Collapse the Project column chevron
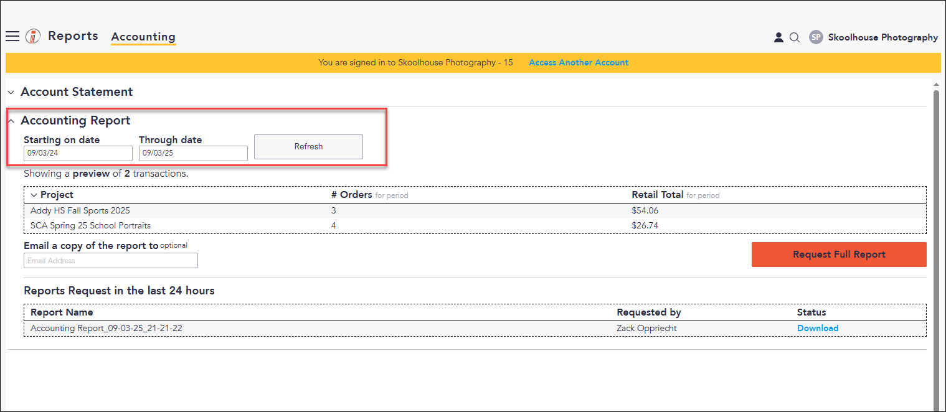The height and width of the screenshot is (412, 946). [34, 195]
